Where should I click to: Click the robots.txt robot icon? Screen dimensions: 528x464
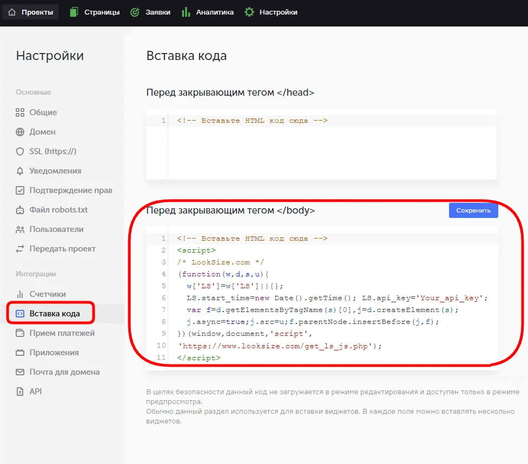tap(20, 210)
